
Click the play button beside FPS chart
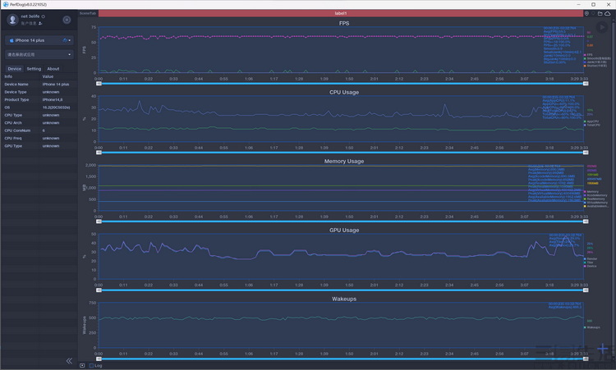pos(601,27)
